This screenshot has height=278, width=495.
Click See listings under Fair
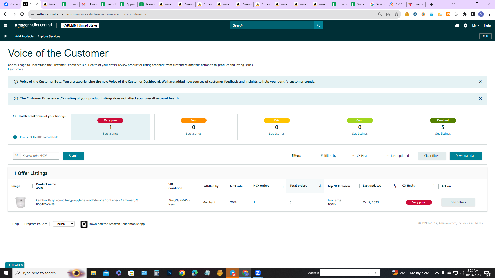277,134
